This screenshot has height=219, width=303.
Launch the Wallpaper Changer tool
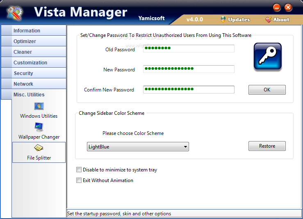39,131
